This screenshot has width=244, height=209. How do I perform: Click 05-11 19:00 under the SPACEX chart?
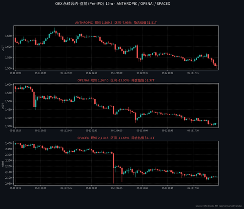(x=41, y=188)
